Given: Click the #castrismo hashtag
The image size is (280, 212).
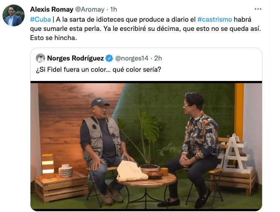Looking at the screenshot, I should pos(214,19).
